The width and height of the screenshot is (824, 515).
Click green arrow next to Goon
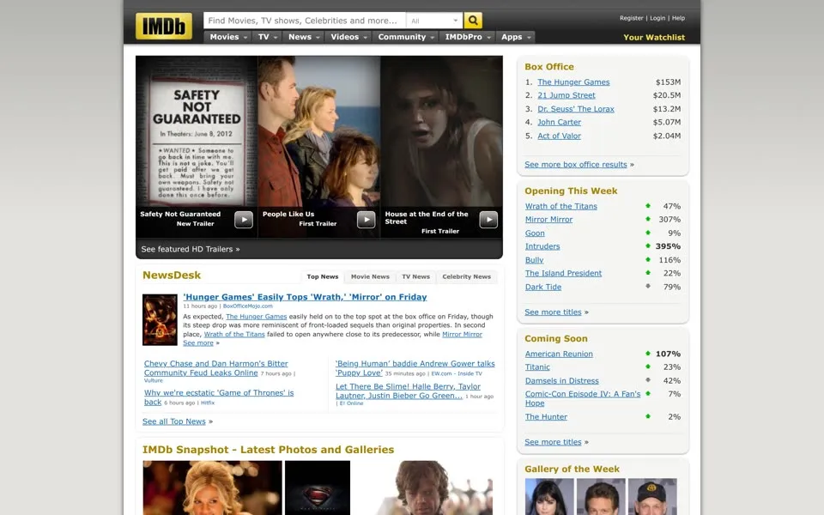click(x=648, y=233)
